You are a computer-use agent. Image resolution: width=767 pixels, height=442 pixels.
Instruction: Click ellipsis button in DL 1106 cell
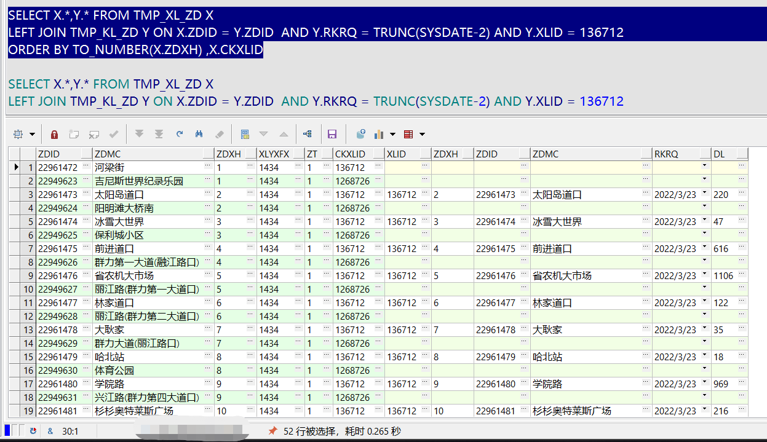(741, 275)
